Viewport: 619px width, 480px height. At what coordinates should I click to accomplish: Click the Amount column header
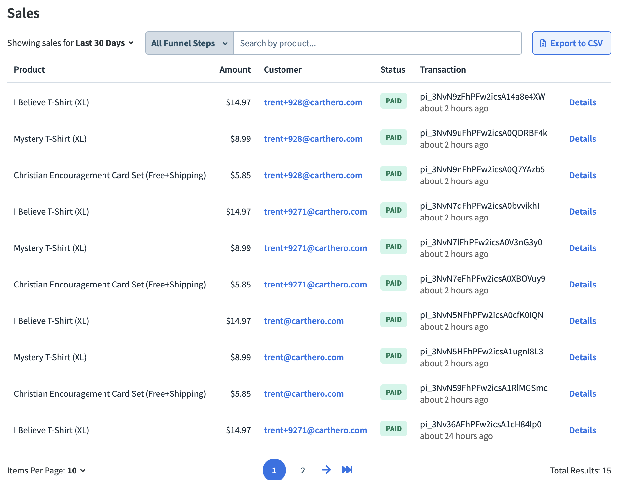(x=235, y=70)
